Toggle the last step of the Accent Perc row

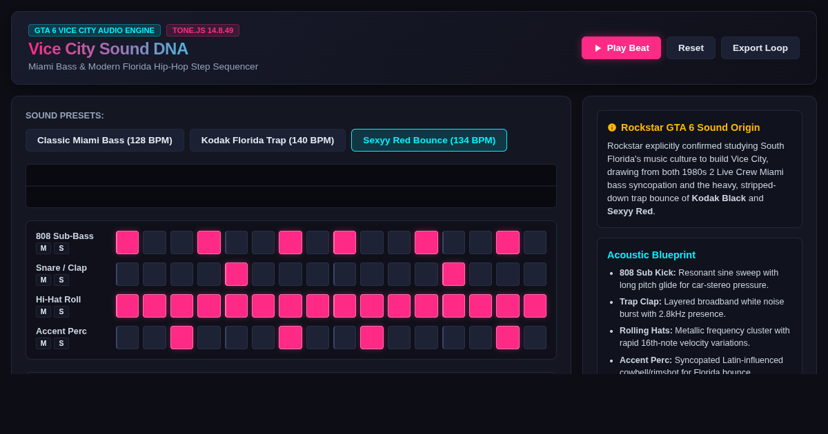tap(535, 338)
